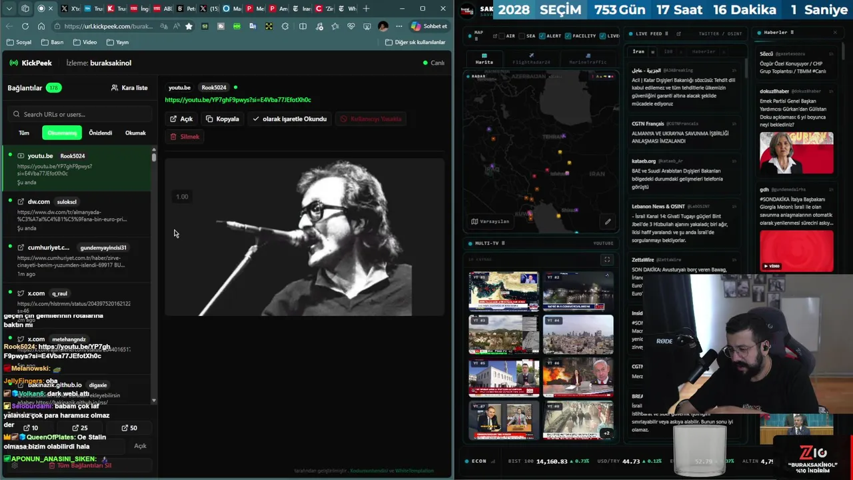Switch to the Harita map tab

click(x=484, y=59)
